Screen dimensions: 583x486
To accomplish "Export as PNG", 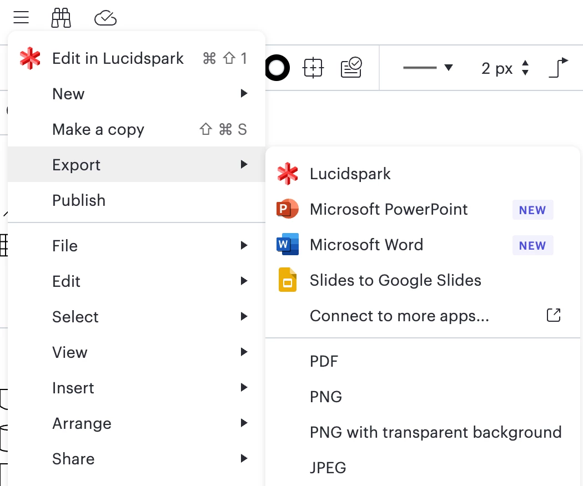I will click(x=423, y=397).
